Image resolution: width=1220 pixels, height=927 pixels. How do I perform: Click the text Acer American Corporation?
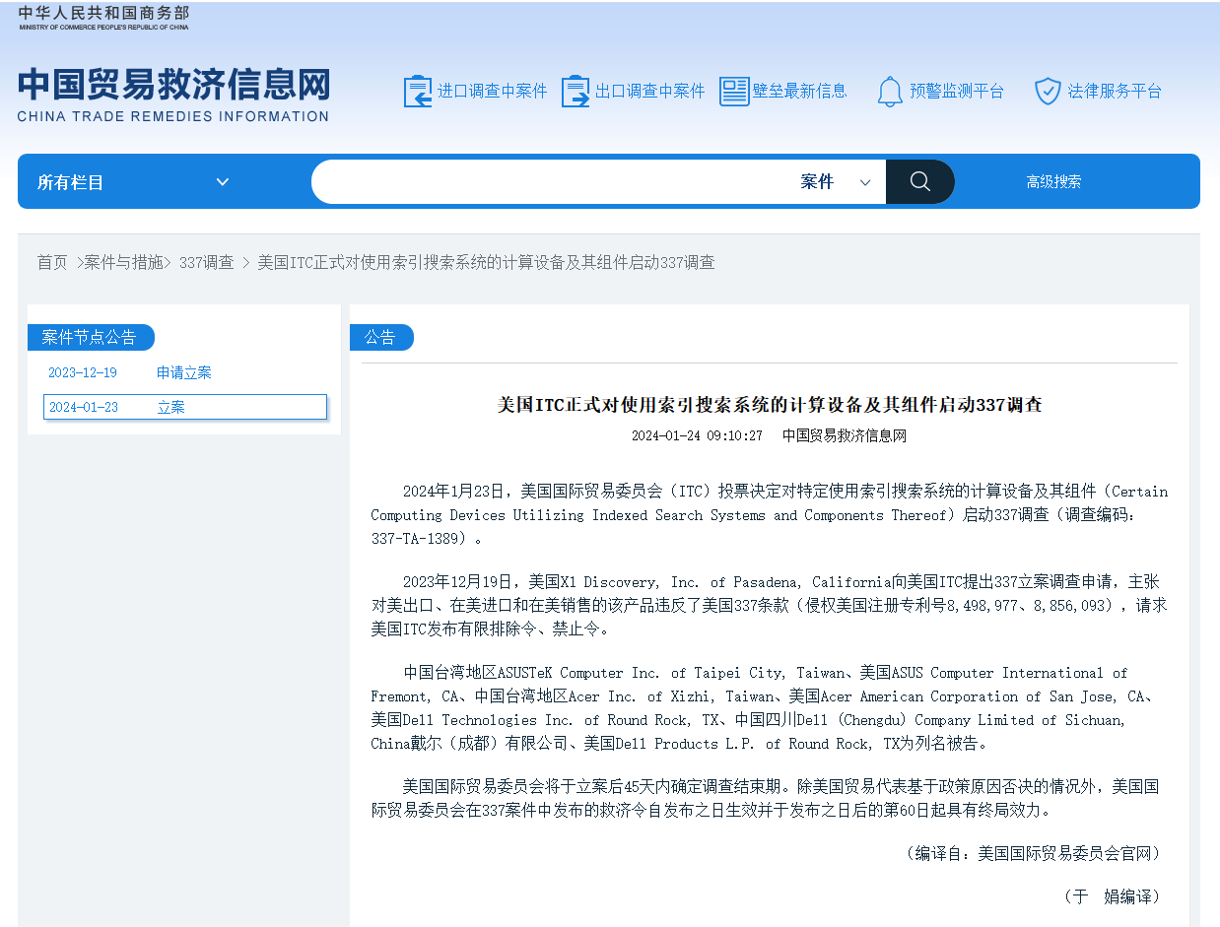coord(925,696)
